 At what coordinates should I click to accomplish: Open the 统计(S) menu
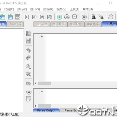35,9
